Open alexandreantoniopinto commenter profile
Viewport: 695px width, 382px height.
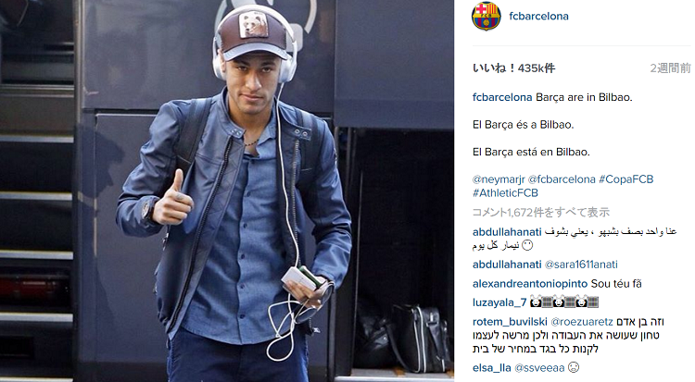(530, 284)
